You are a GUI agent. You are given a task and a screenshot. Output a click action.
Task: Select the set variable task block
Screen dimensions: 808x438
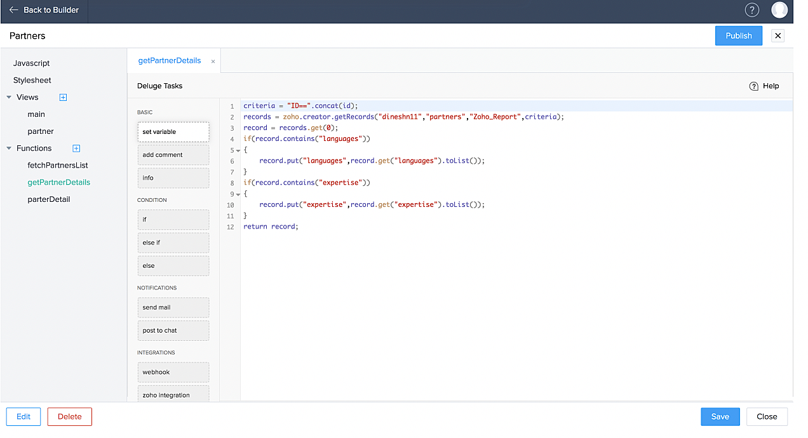pos(173,132)
